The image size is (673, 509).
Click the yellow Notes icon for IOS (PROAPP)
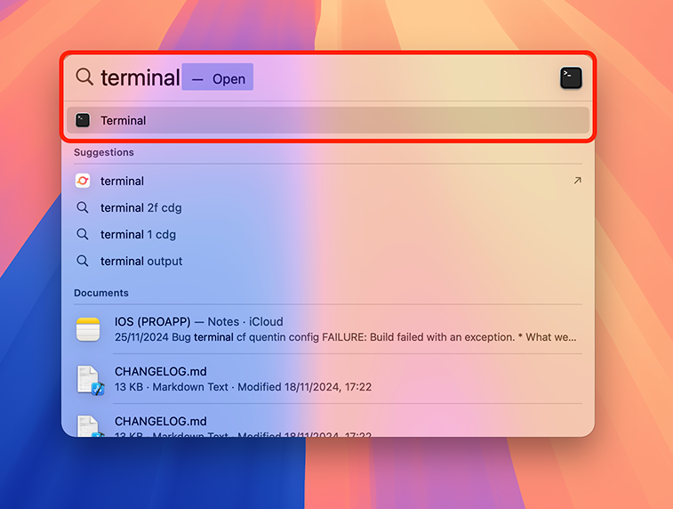88,329
